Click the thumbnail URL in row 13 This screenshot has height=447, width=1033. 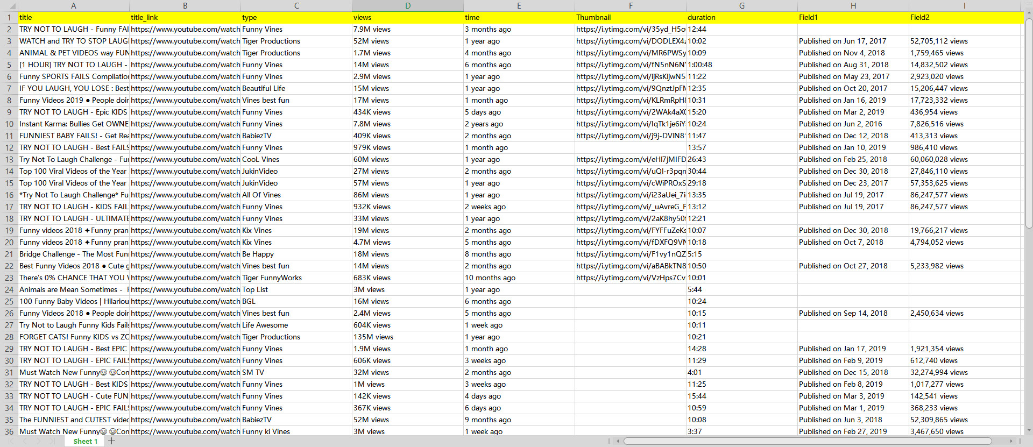[x=630, y=159]
